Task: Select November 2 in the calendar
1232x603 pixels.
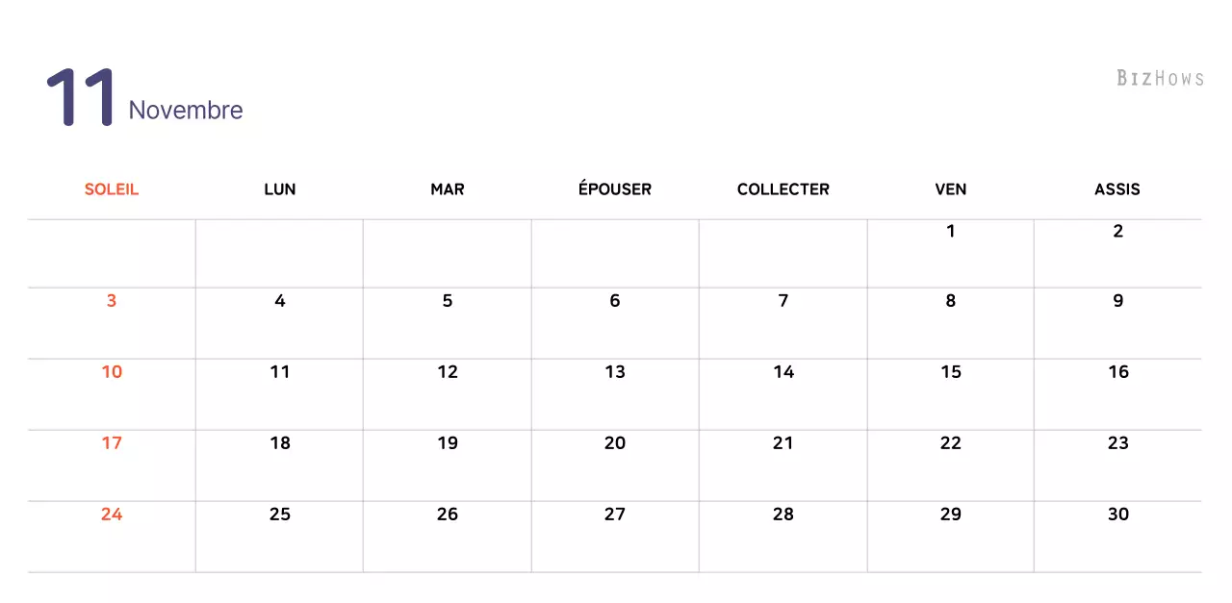Action: click(1117, 231)
